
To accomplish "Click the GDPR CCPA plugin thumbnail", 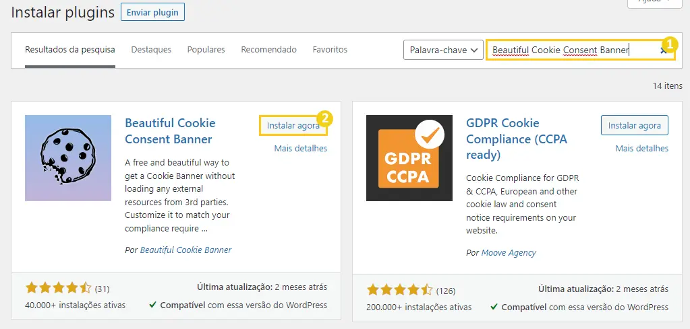I will point(409,158).
